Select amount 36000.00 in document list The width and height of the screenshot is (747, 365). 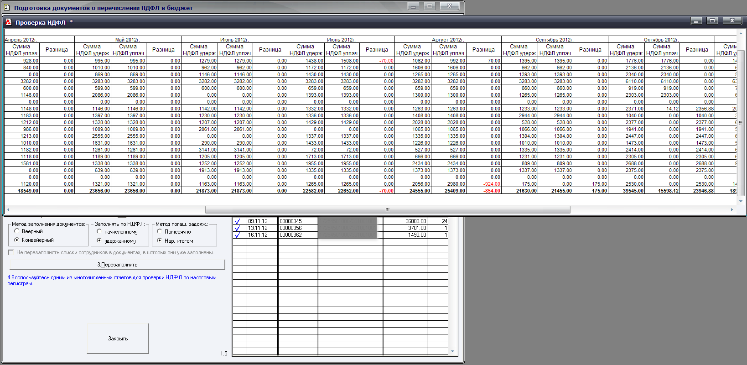coord(405,221)
